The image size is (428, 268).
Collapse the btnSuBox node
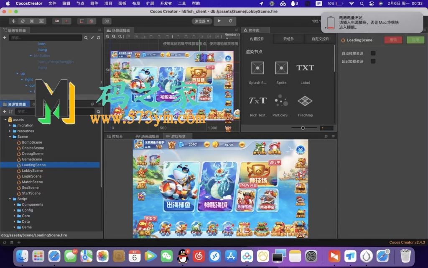pyautogui.click(x=31, y=56)
